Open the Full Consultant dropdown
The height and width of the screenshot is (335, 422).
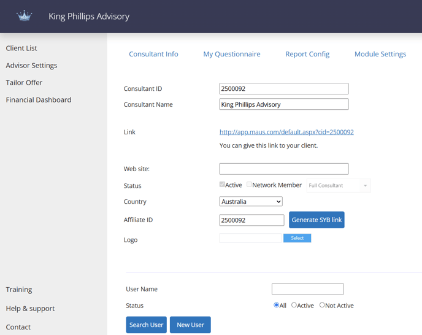pyautogui.click(x=339, y=185)
